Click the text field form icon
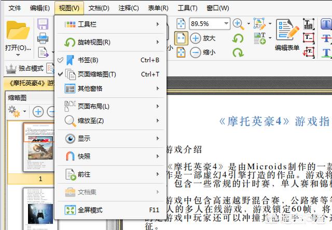Image resolution: width=332 pixels, height=230 pixels. pos(309,24)
